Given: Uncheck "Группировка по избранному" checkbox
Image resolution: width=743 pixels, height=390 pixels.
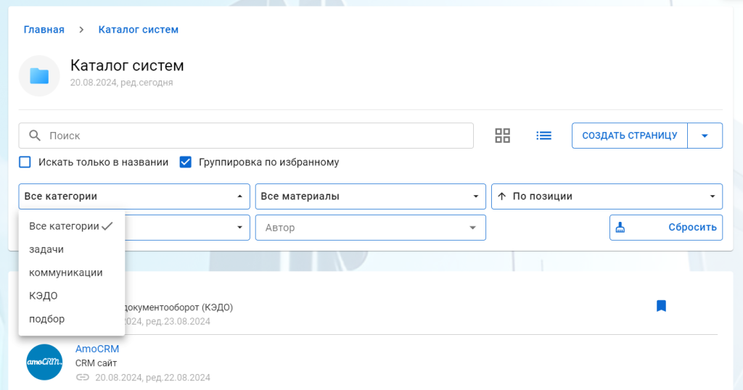Looking at the screenshot, I should click(185, 162).
